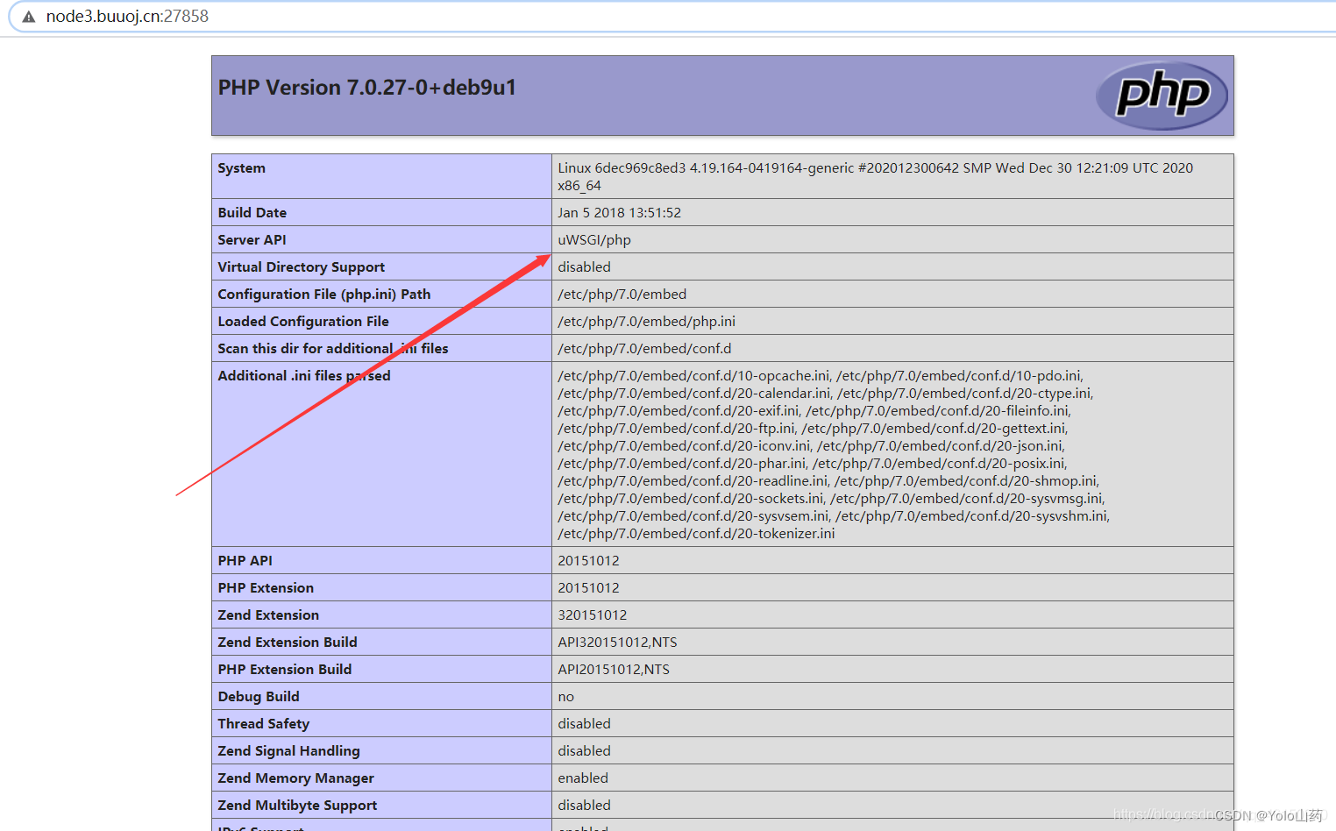
Task: Click the Debug Build label
Action: tap(259, 697)
